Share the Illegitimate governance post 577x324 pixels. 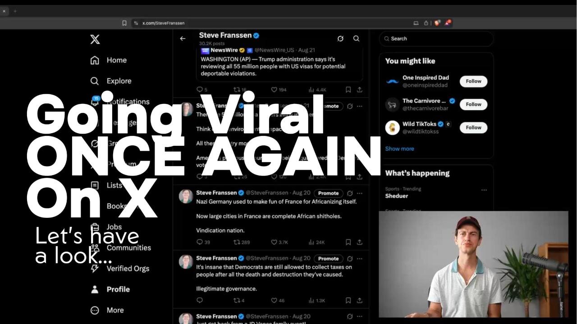360,300
